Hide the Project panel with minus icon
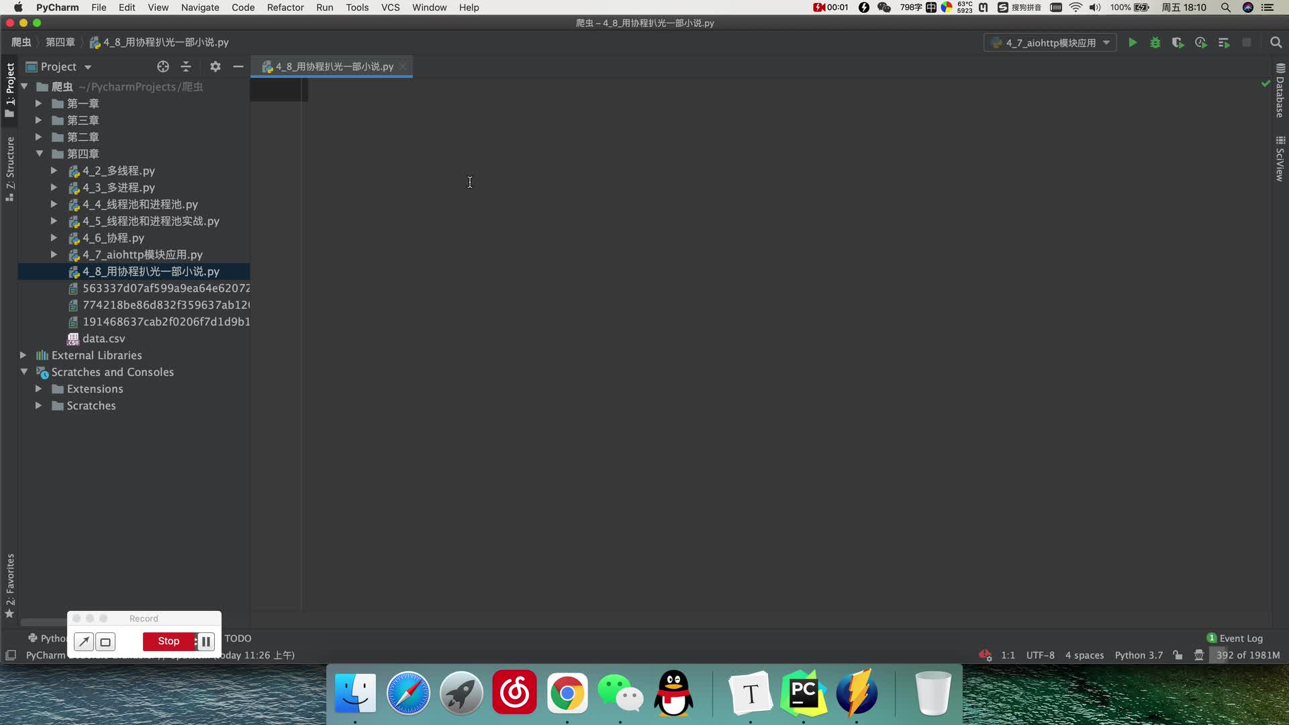 coord(238,66)
